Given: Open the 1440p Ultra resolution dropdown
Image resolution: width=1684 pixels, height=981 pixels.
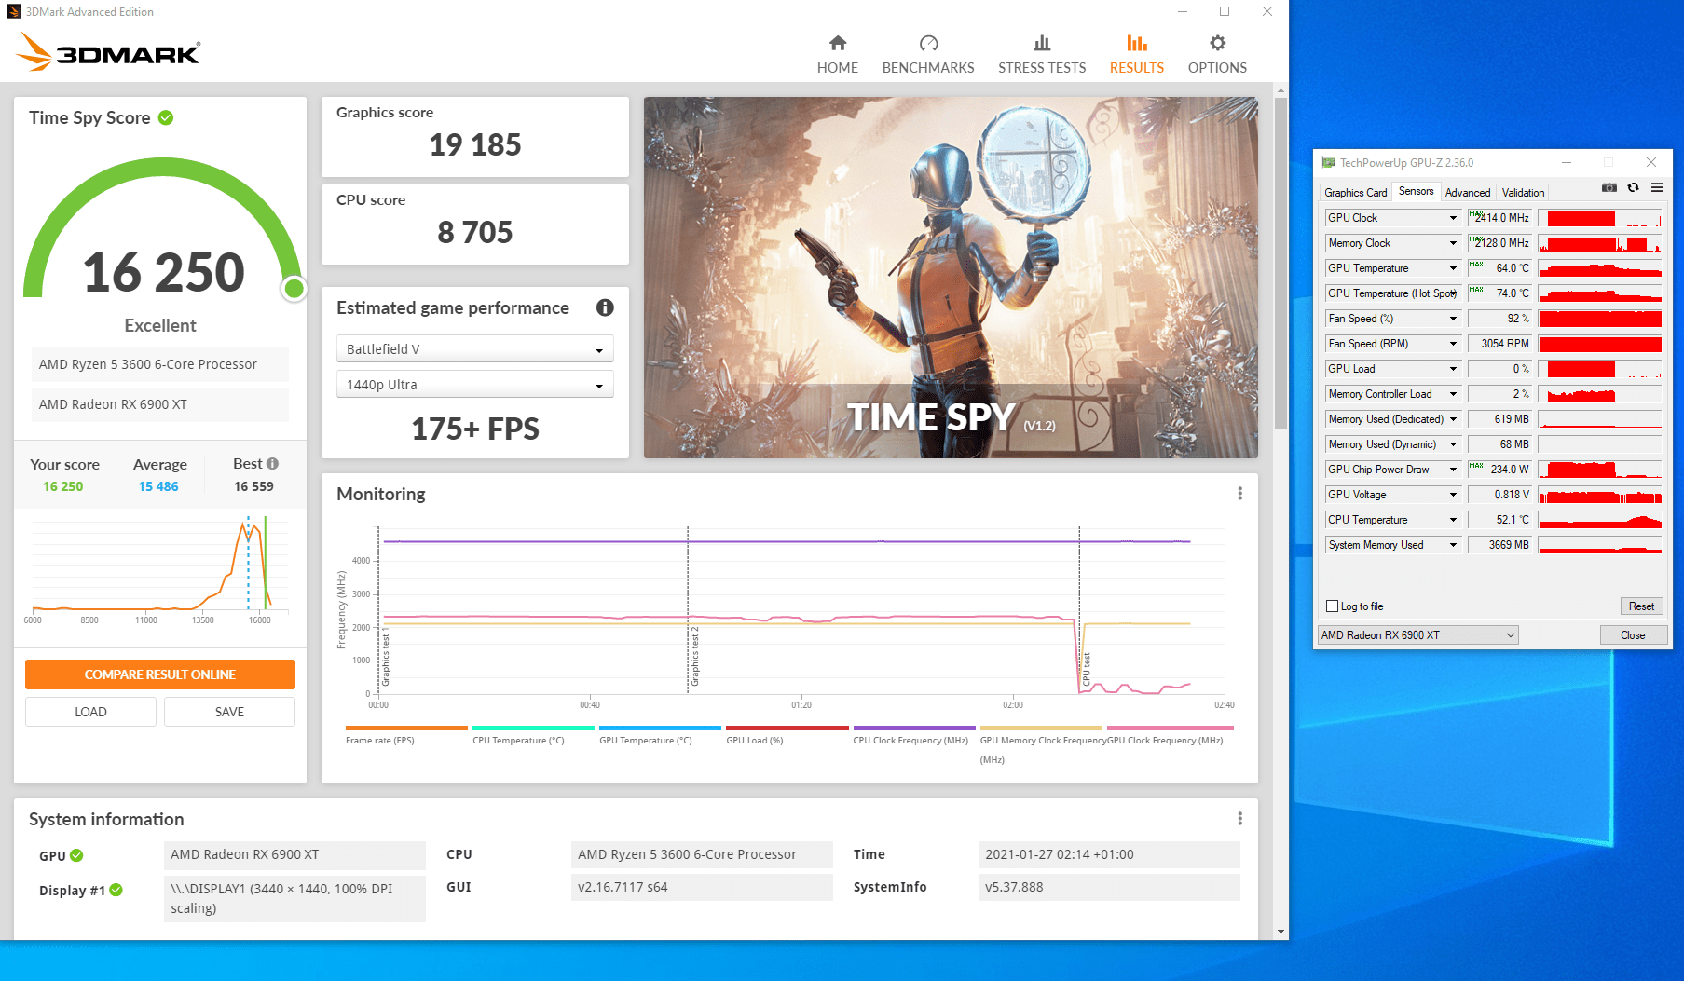Looking at the screenshot, I should (x=475, y=385).
